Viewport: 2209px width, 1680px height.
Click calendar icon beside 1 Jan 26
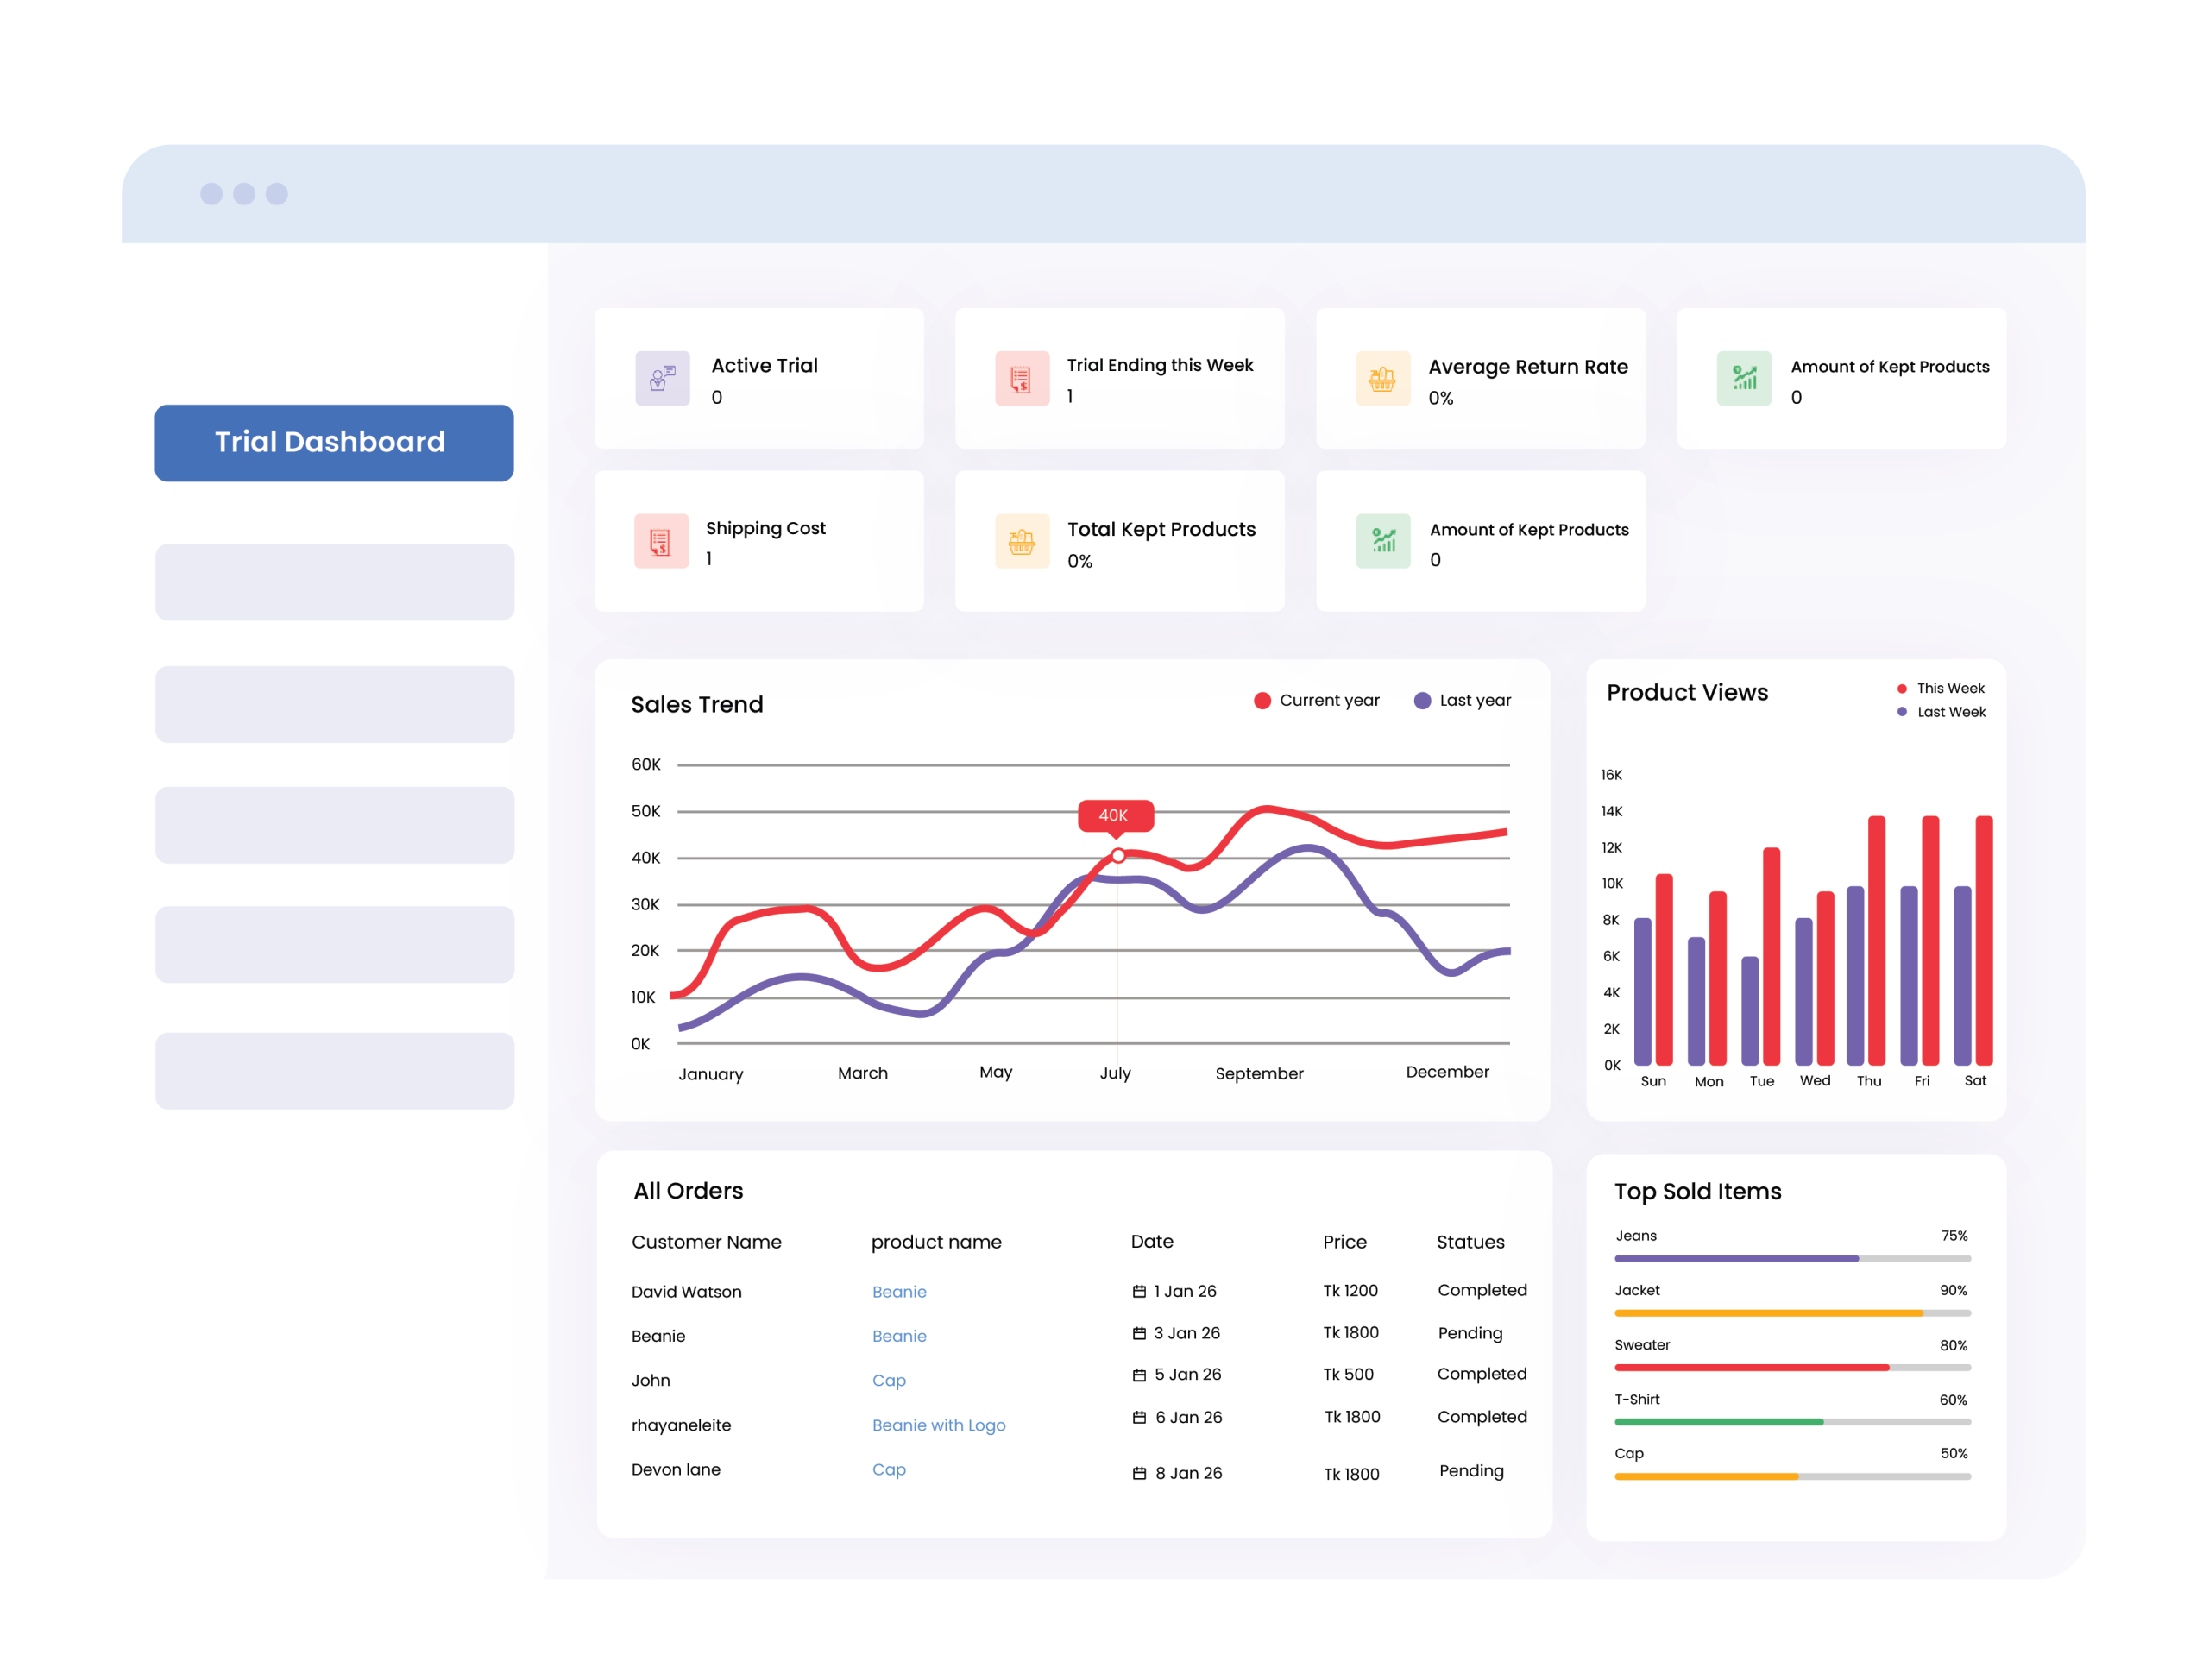1138,1291
